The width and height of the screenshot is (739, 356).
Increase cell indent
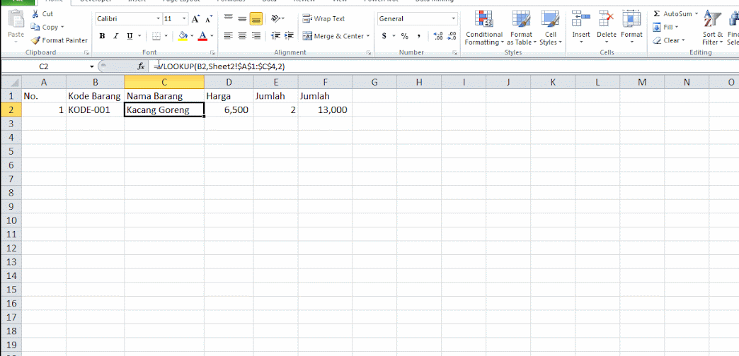pyautogui.click(x=290, y=36)
